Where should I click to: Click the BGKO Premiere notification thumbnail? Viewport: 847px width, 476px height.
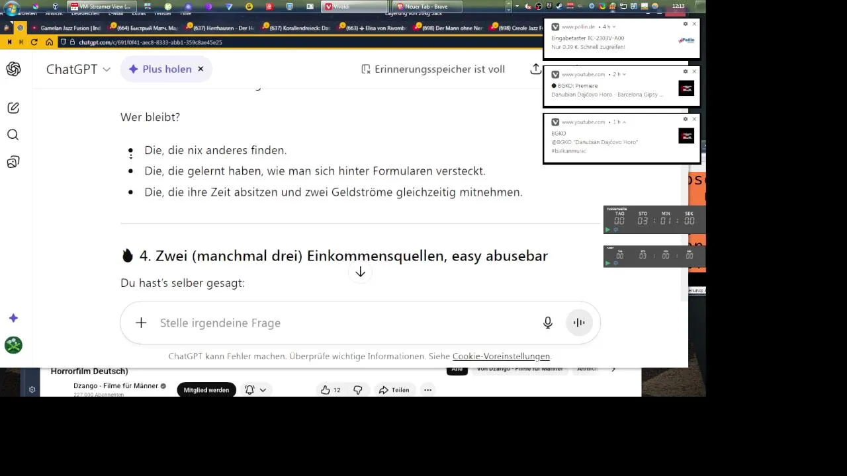point(686,88)
